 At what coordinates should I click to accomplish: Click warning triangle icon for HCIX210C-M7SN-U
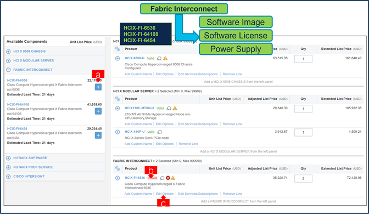pos(175,108)
